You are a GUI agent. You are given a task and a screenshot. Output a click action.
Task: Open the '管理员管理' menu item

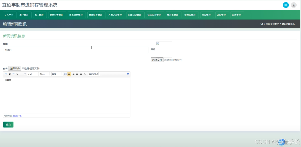point(173,15)
